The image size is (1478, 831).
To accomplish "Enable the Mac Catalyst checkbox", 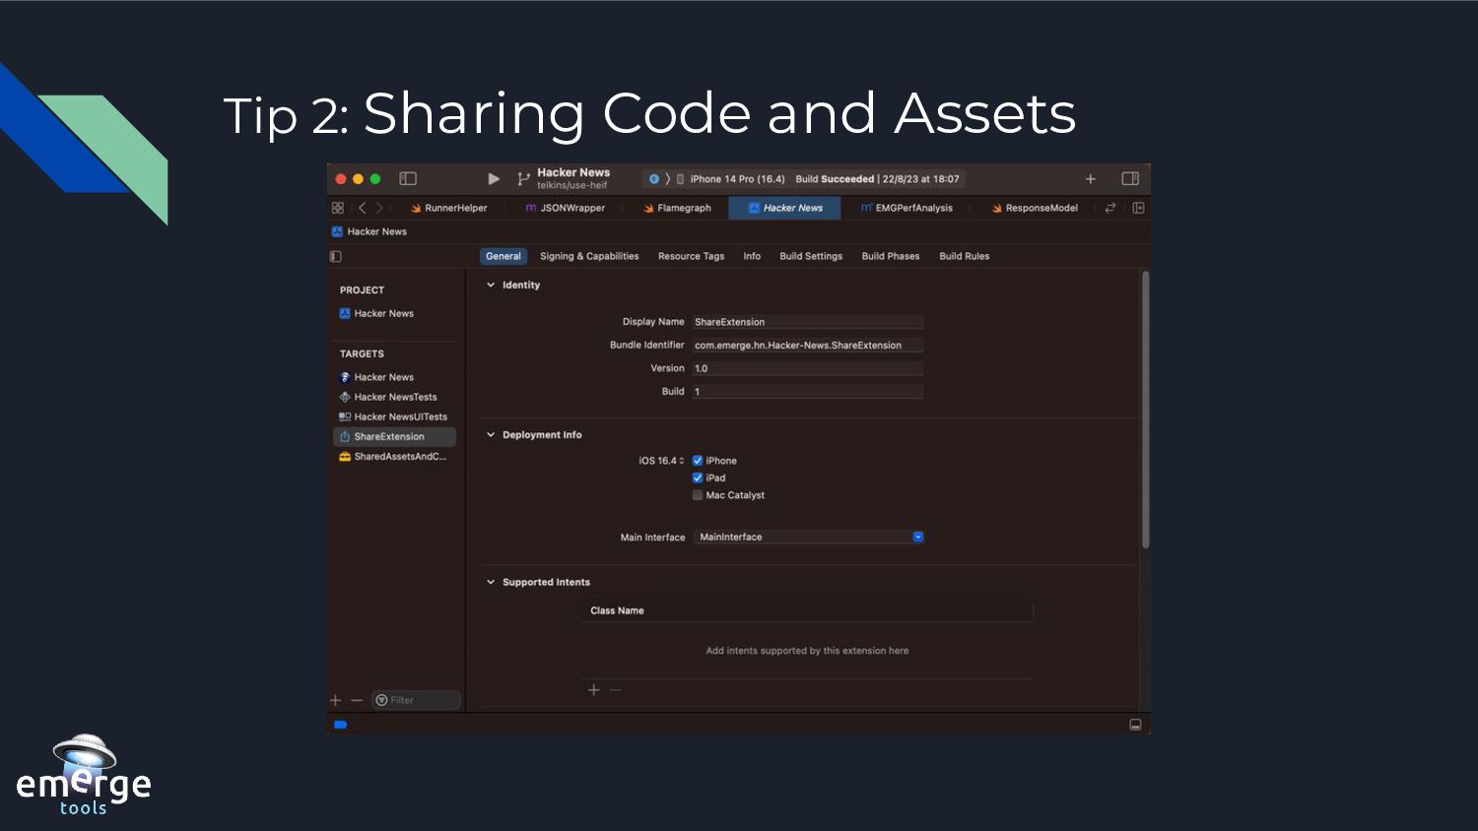I will pos(698,495).
